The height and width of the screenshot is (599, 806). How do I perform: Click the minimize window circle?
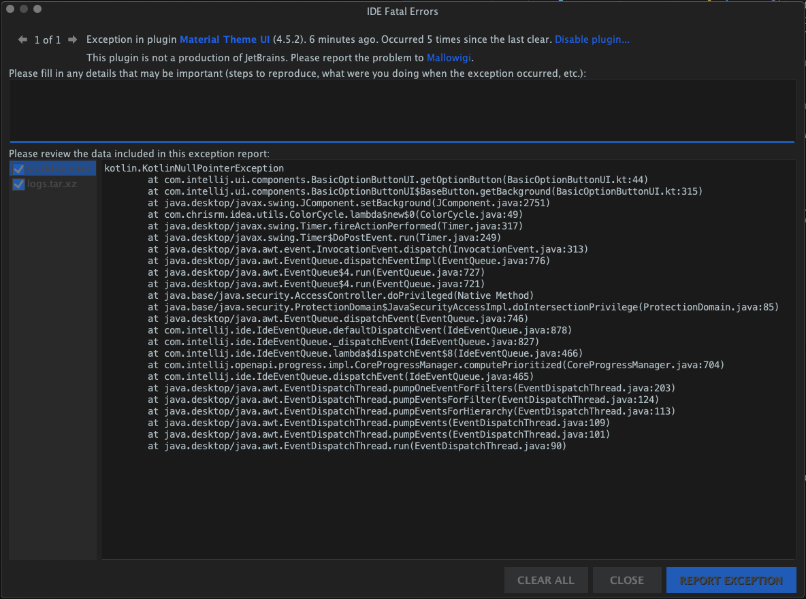tap(25, 9)
